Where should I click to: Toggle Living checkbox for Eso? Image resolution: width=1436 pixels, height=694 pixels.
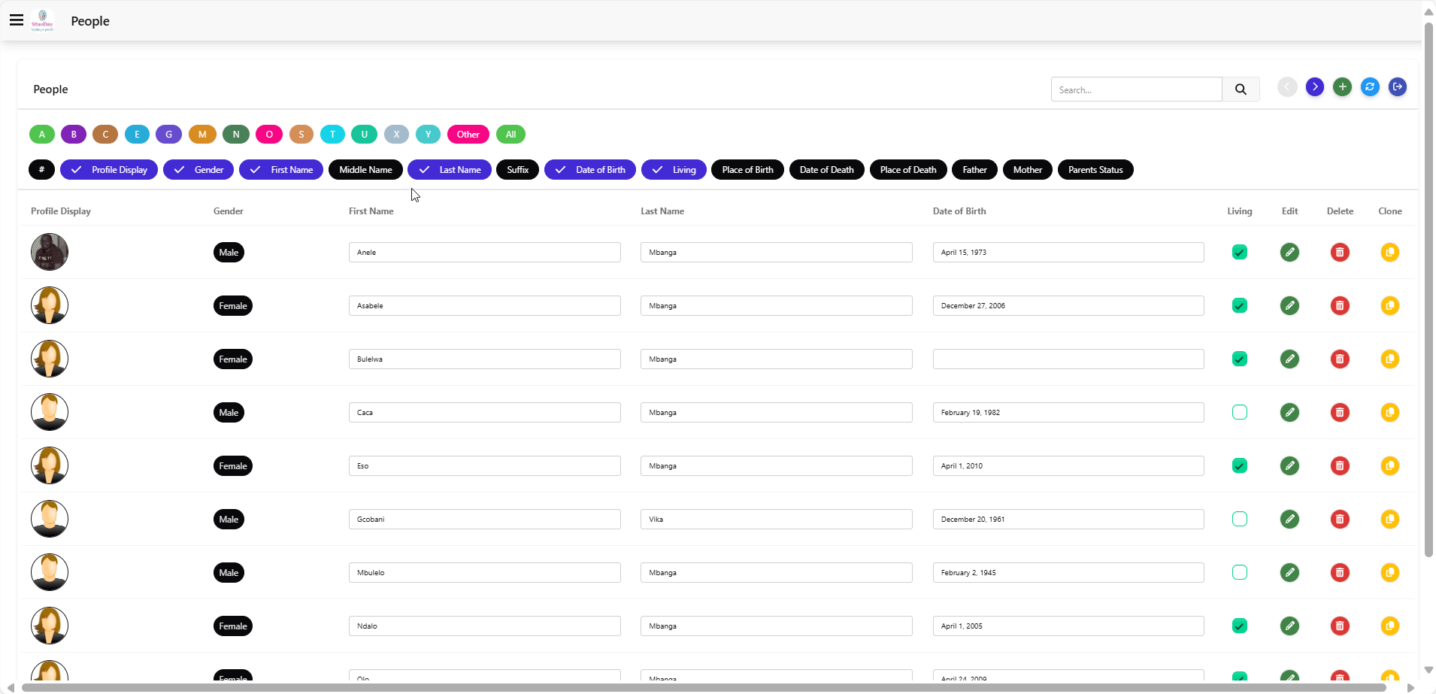pyautogui.click(x=1240, y=465)
